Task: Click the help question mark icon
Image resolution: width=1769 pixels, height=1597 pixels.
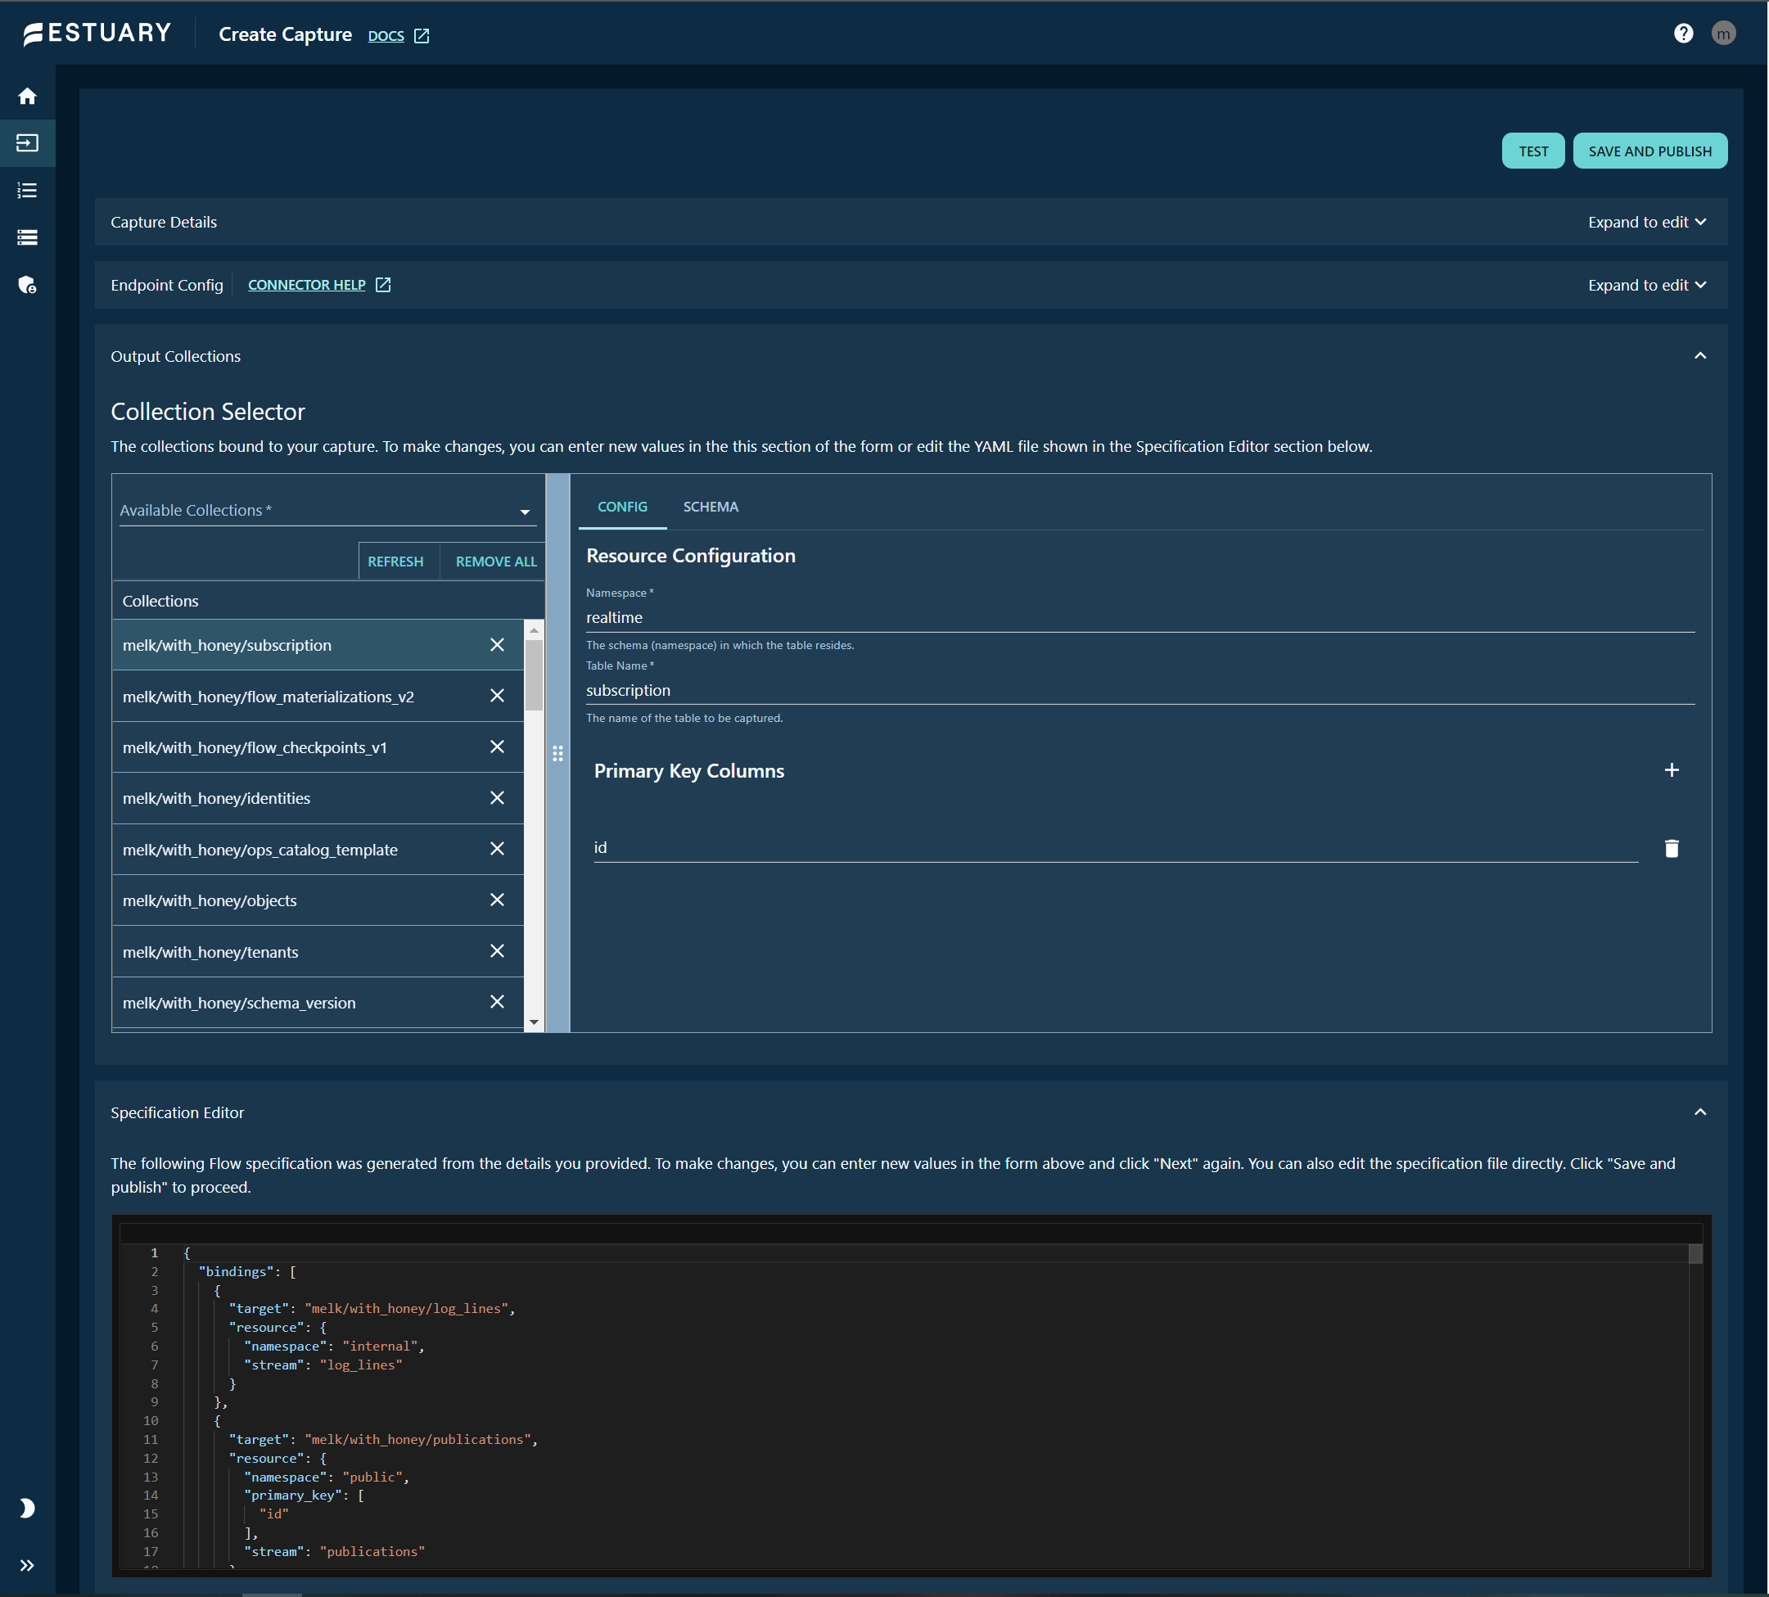Action: click(1682, 34)
